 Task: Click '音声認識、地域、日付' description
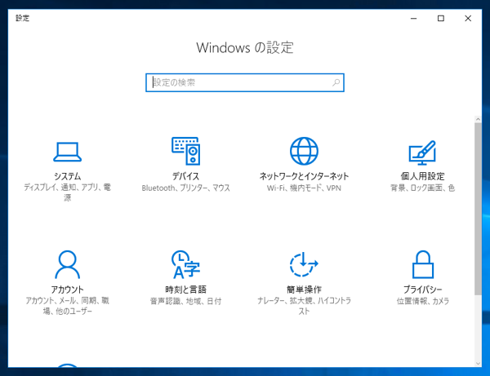(185, 301)
